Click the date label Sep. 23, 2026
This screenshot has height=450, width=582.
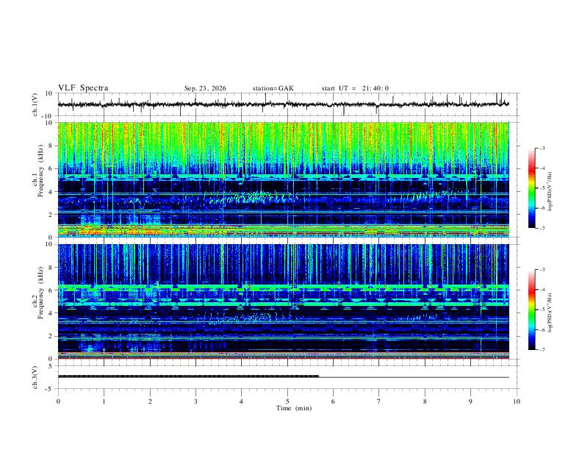(205, 88)
